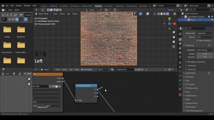Screen dimensions: 214x120
Task: Open the Device CPU dropdown
Action: point(205,37)
